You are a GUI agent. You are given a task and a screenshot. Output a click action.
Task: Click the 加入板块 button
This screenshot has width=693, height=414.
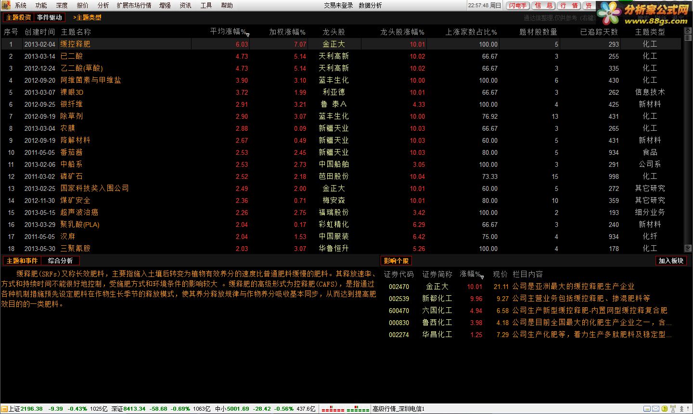pos(671,261)
